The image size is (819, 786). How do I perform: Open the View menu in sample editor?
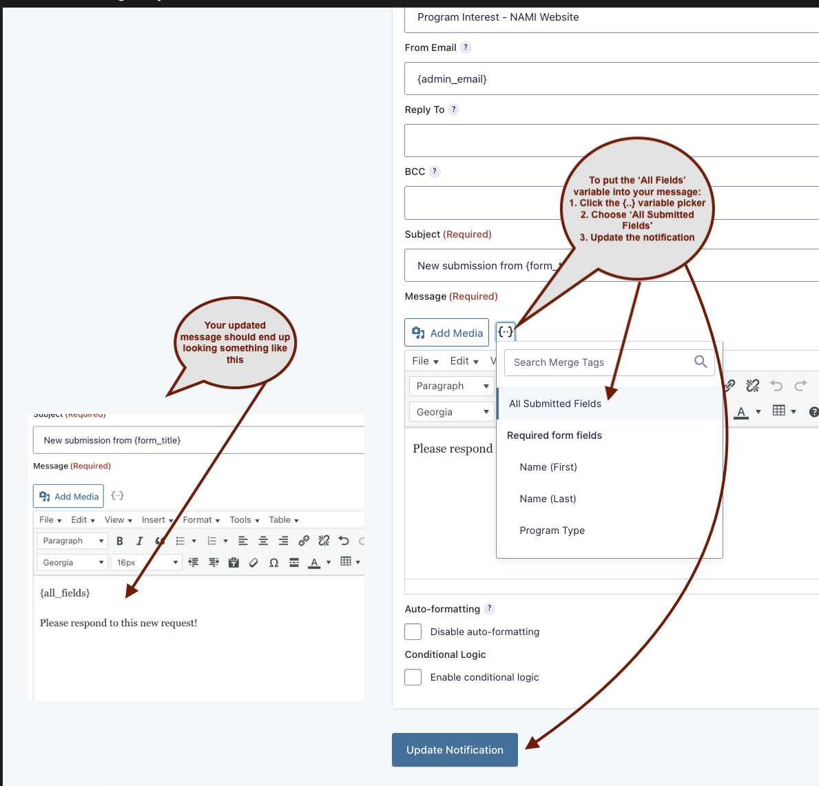tap(118, 520)
